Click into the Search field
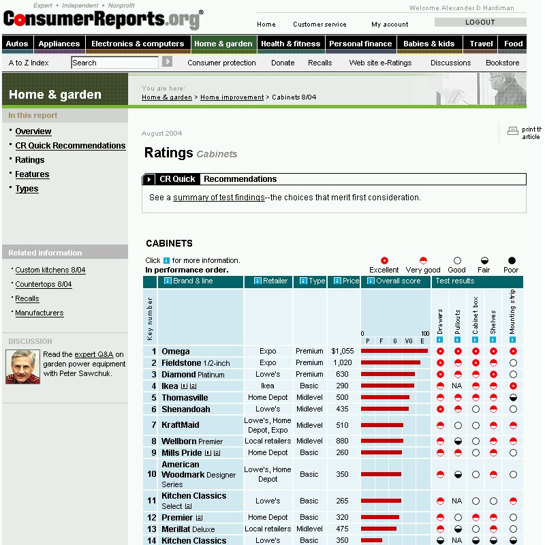The height and width of the screenshot is (545, 545). pos(114,63)
